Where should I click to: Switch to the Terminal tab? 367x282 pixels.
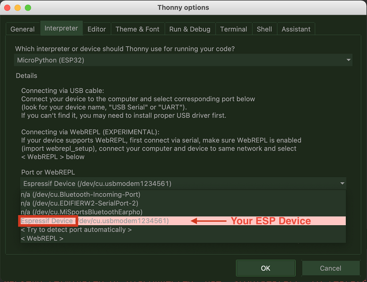click(x=234, y=29)
